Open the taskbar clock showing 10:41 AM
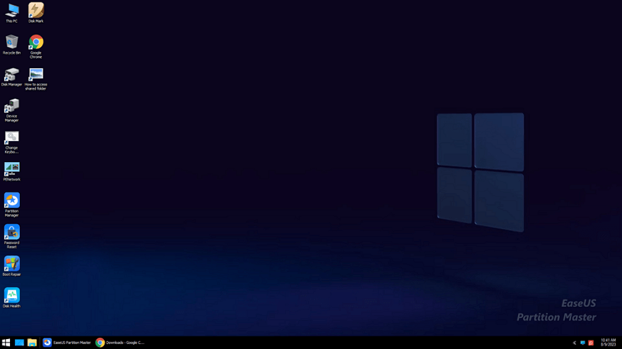 tap(608, 343)
